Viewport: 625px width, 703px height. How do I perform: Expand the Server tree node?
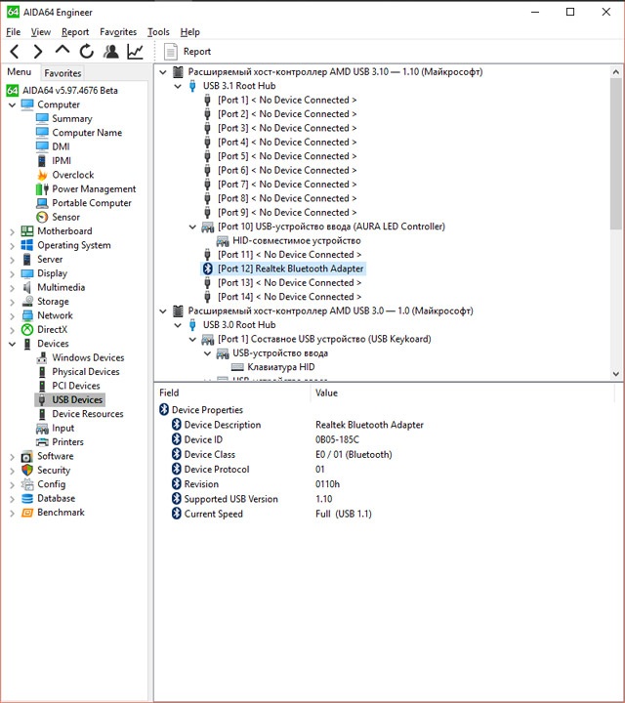[12, 260]
